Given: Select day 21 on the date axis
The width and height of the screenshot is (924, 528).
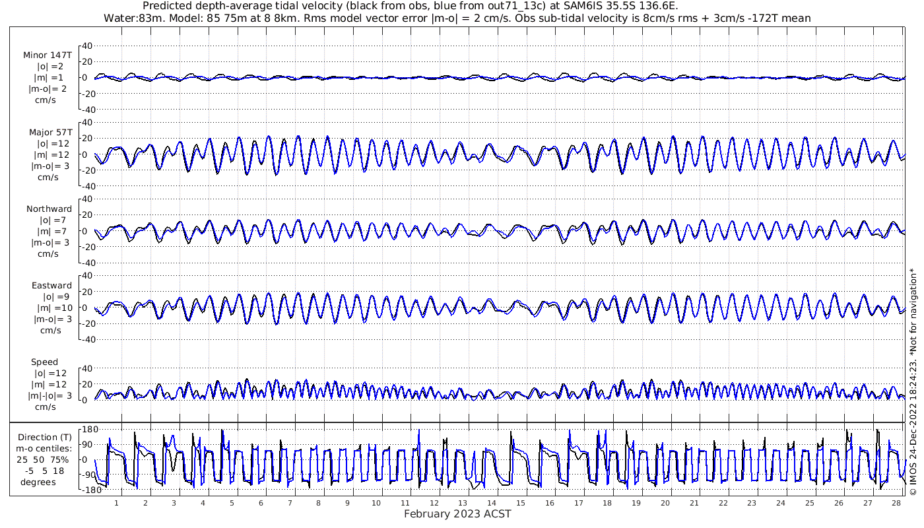Looking at the screenshot, I should click(694, 503).
